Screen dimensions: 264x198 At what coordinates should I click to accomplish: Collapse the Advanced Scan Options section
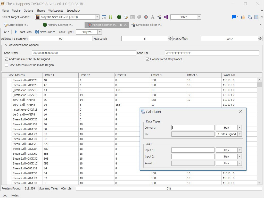6,45
